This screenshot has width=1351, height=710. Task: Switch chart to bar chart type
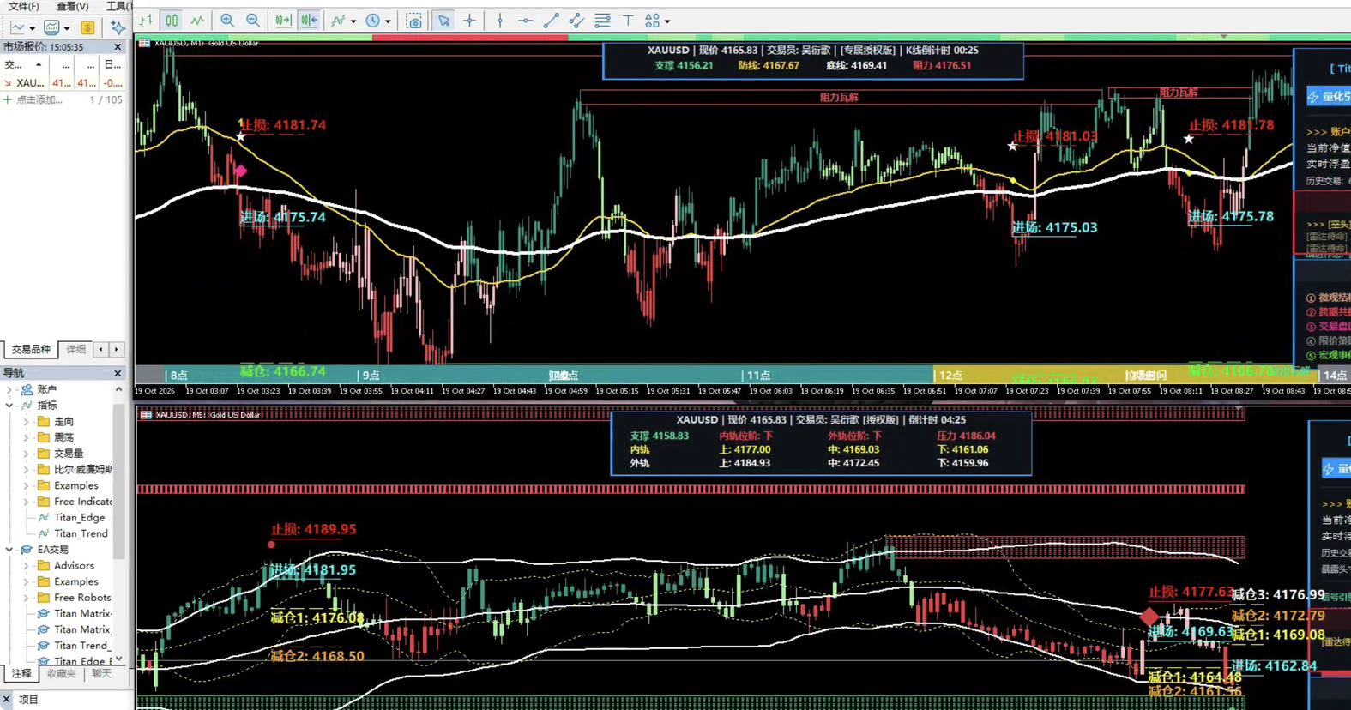tap(147, 21)
